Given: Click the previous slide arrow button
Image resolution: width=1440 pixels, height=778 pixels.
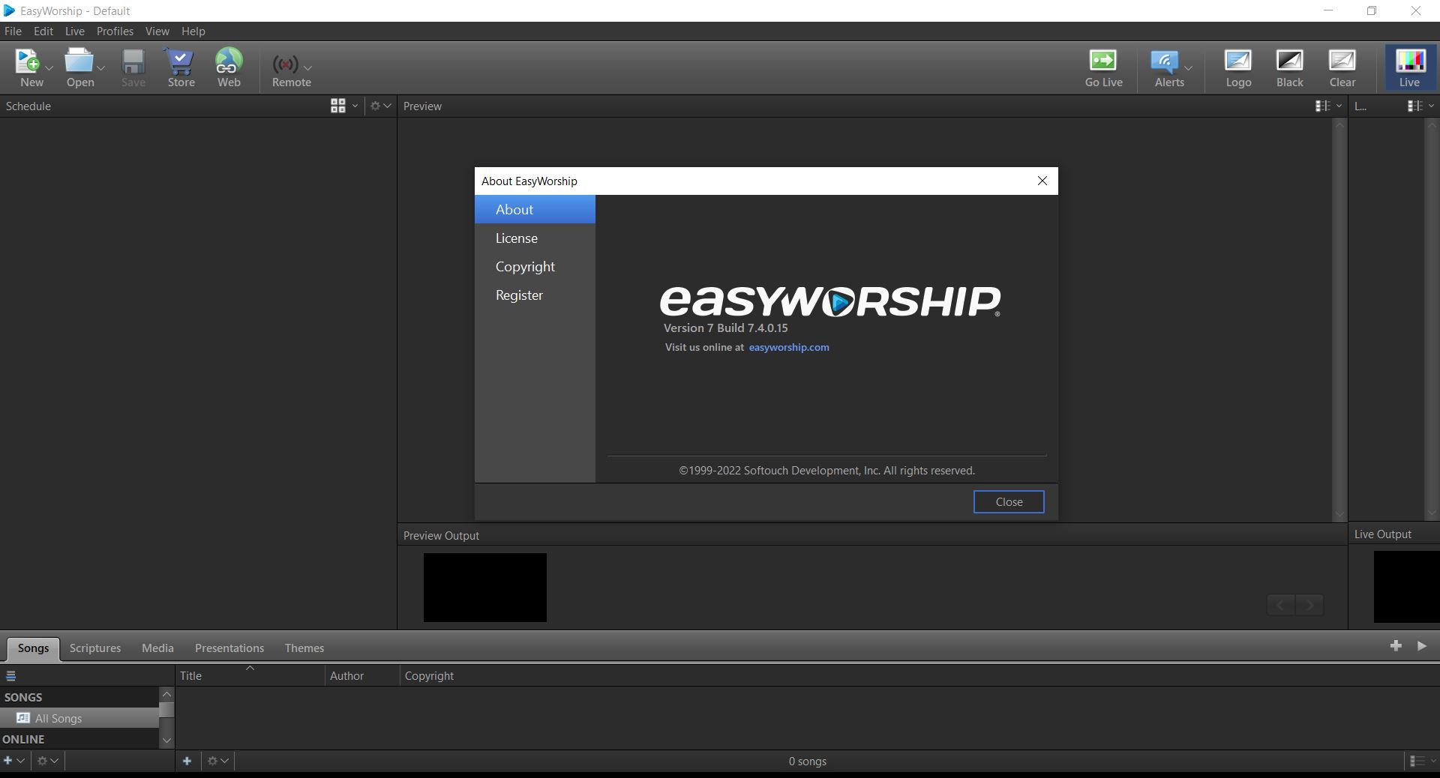Looking at the screenshot, I should 1281,605.
